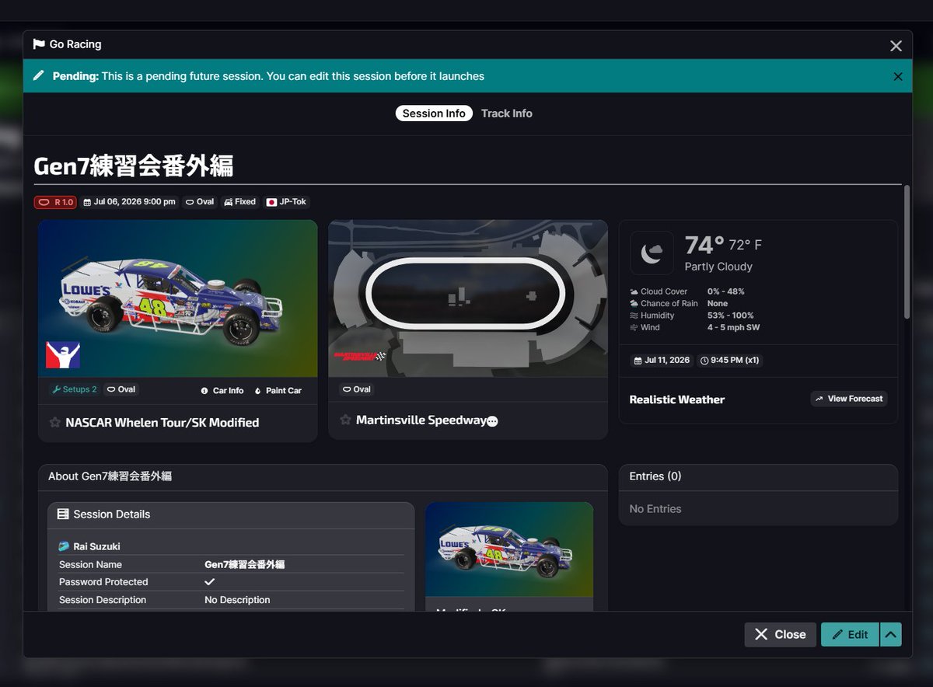Click the Setups 2 link
This screenshot has width=933, height=687.
point(75,389)
